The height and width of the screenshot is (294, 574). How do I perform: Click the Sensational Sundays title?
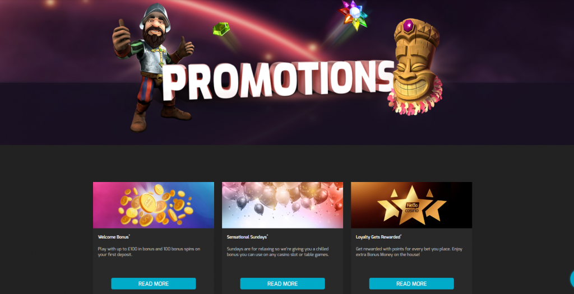(247, 237)
